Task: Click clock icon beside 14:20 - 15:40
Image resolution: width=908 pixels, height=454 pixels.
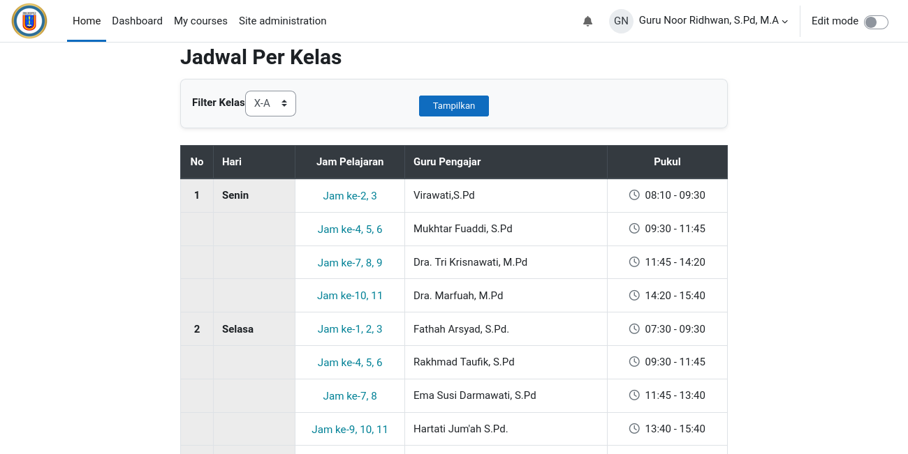Action: coord(634,295)
